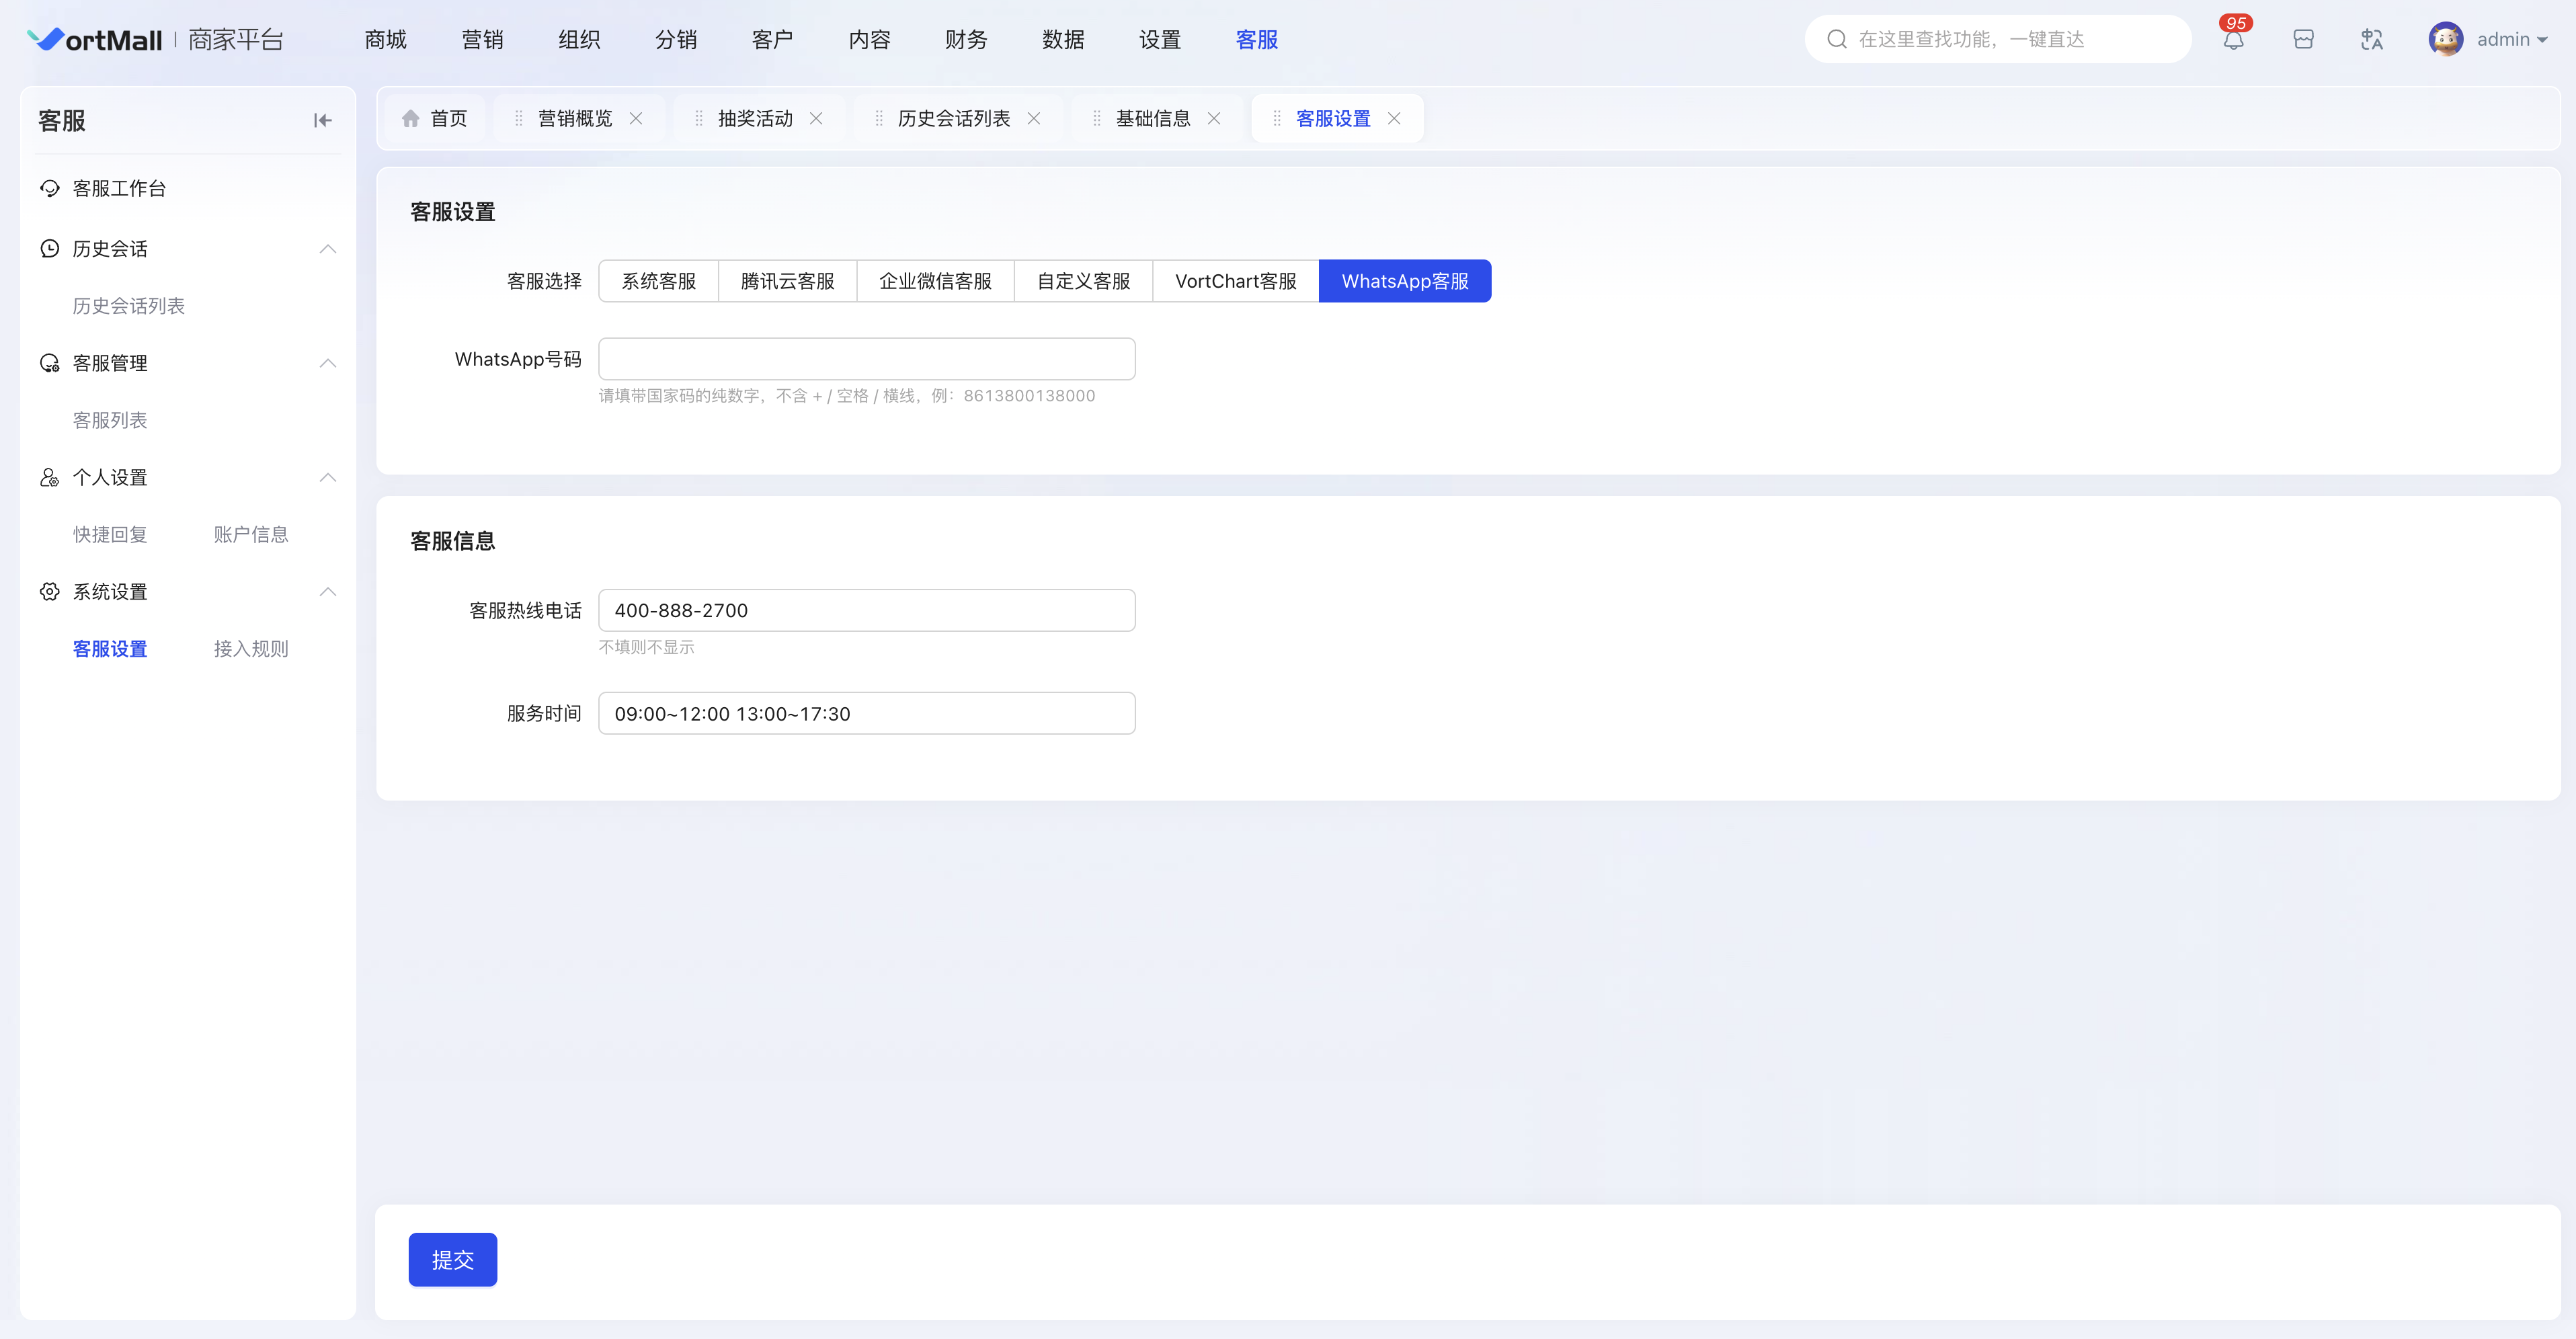Click drag handle on 基础信息 tab

point(1096,118)
